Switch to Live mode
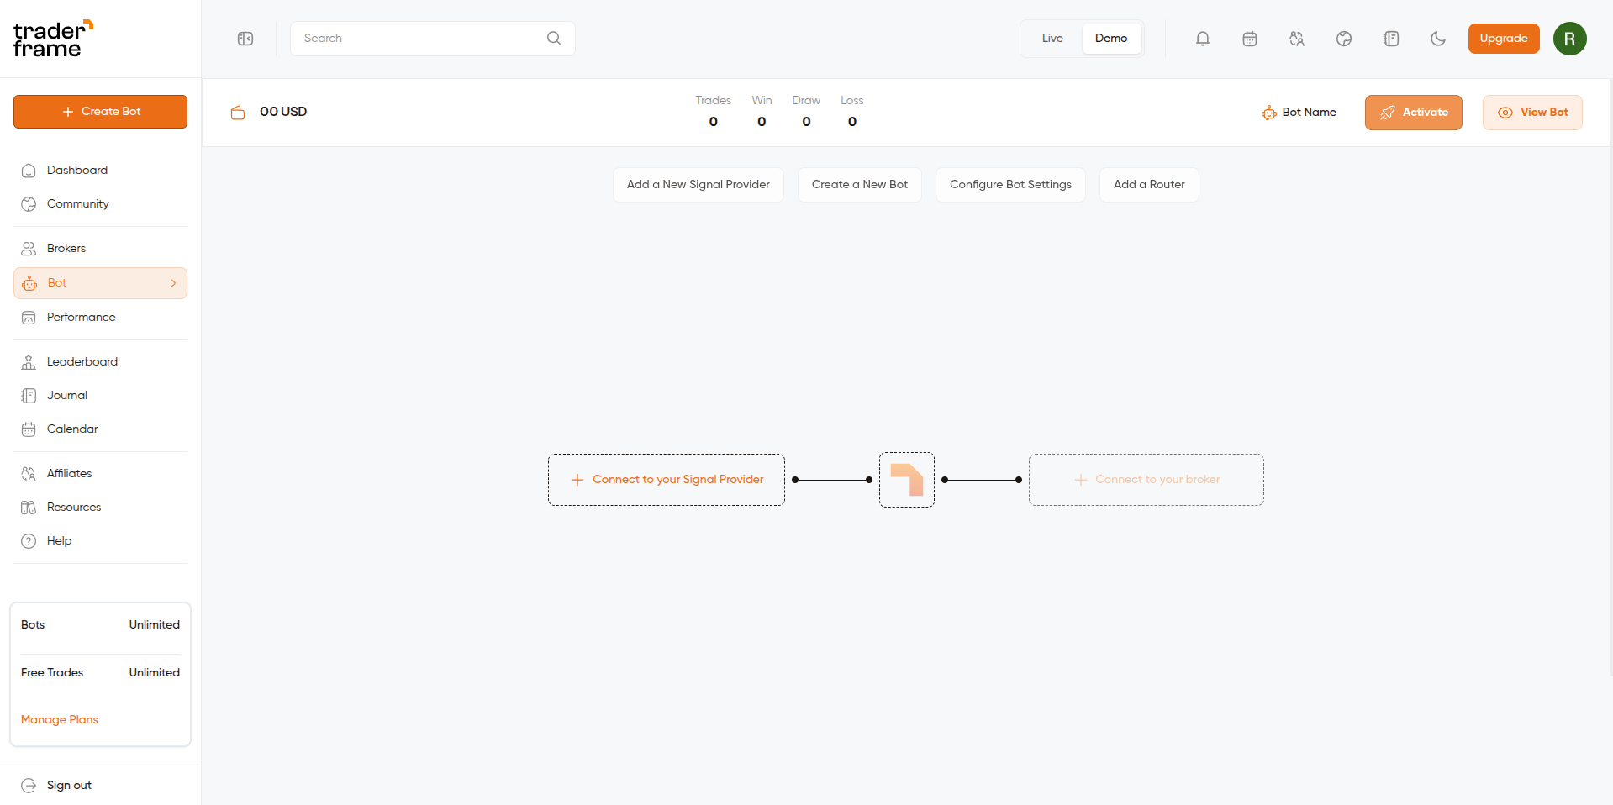The height and width of the screenshot is (805, 1613). click(1052, 39)
